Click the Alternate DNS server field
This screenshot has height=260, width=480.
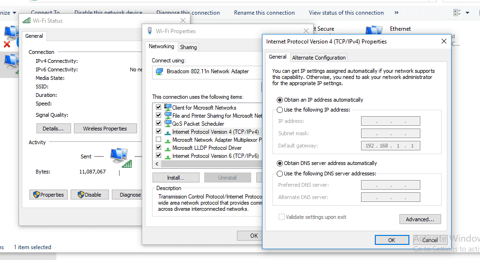(390, 197)
